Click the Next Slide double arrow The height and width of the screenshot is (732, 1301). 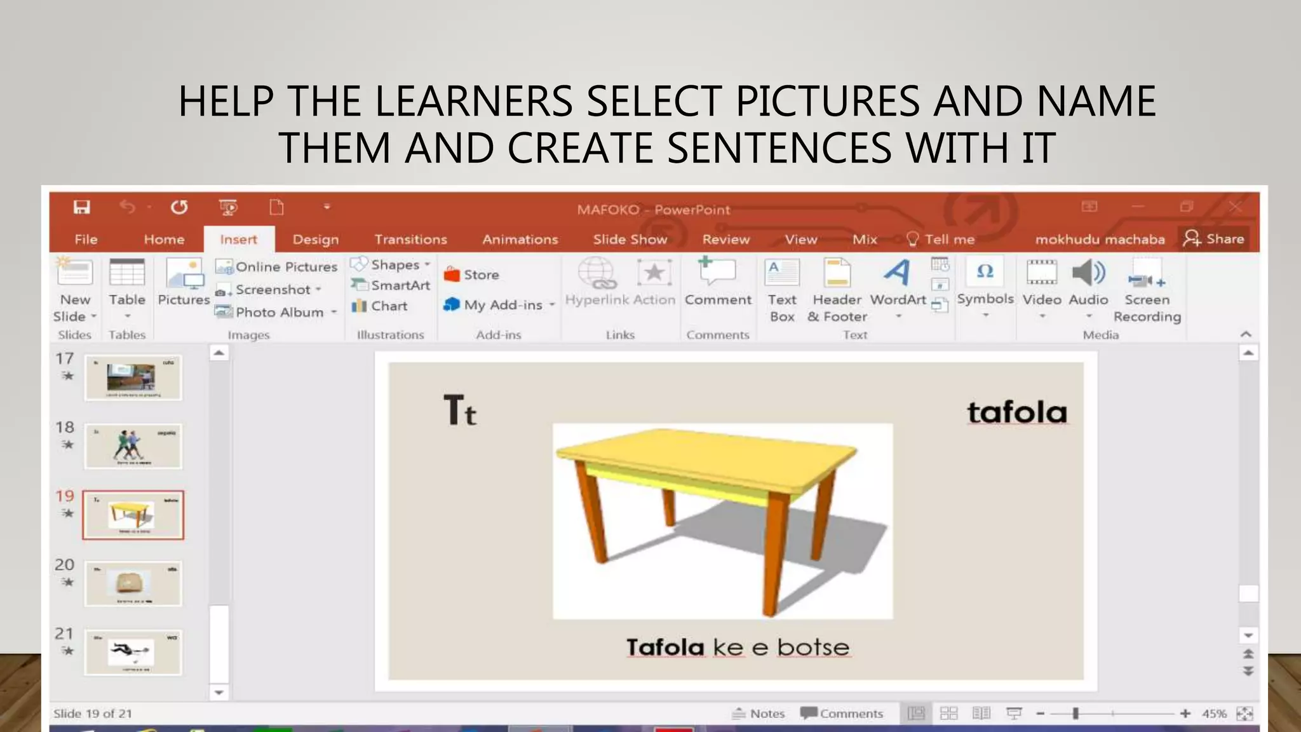(x=1248, y=671)
